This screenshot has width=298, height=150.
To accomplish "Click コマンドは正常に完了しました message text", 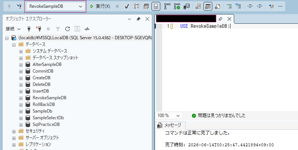I will (x=197, y=133).
